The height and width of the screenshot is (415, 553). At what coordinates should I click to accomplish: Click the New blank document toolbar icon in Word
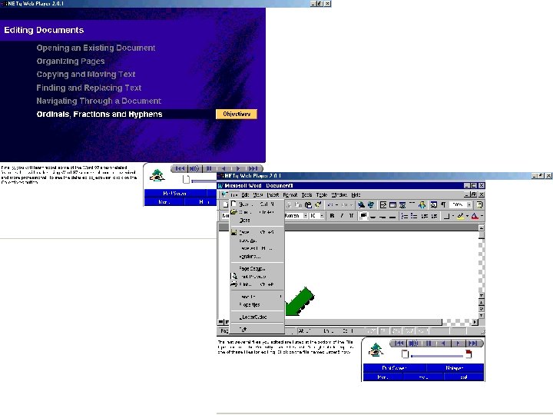coord(225,204)
